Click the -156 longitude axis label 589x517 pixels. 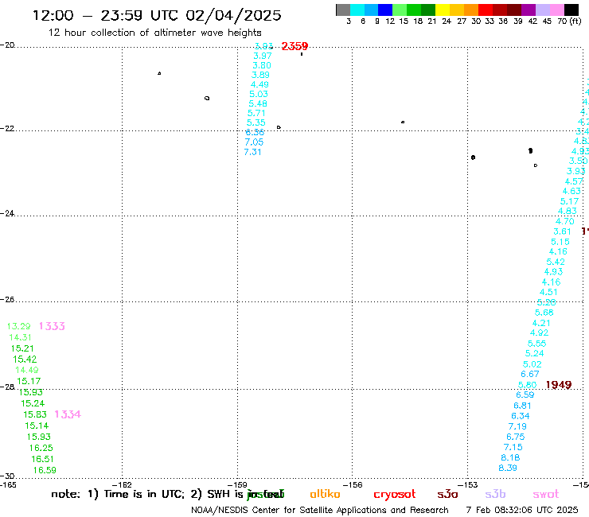353,484
